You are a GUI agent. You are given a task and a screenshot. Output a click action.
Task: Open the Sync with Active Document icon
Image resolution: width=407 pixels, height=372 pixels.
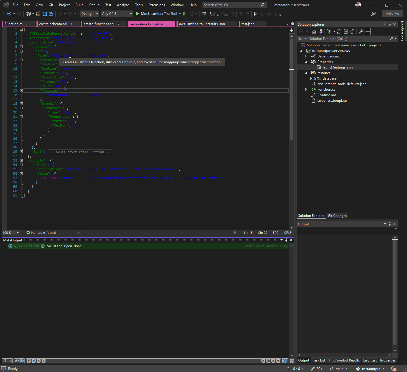click(320, 31)
